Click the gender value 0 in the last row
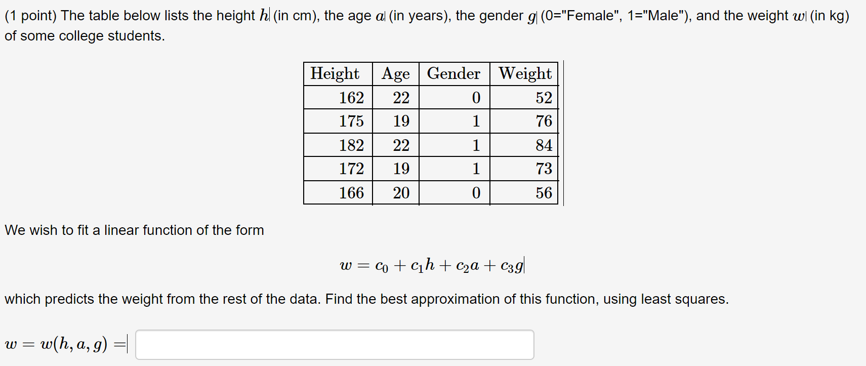The image size is (866, 366). pyautogui.click(x=476, y=192)
